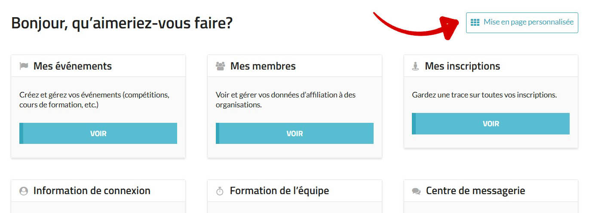
Task: Click the stopwatch icon for Formation de l'équipe
Action: 220,191
